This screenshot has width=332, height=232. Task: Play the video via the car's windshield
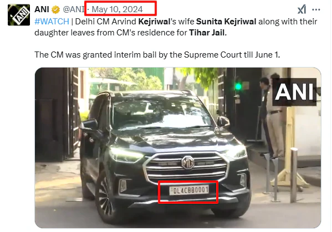[161, 114]
